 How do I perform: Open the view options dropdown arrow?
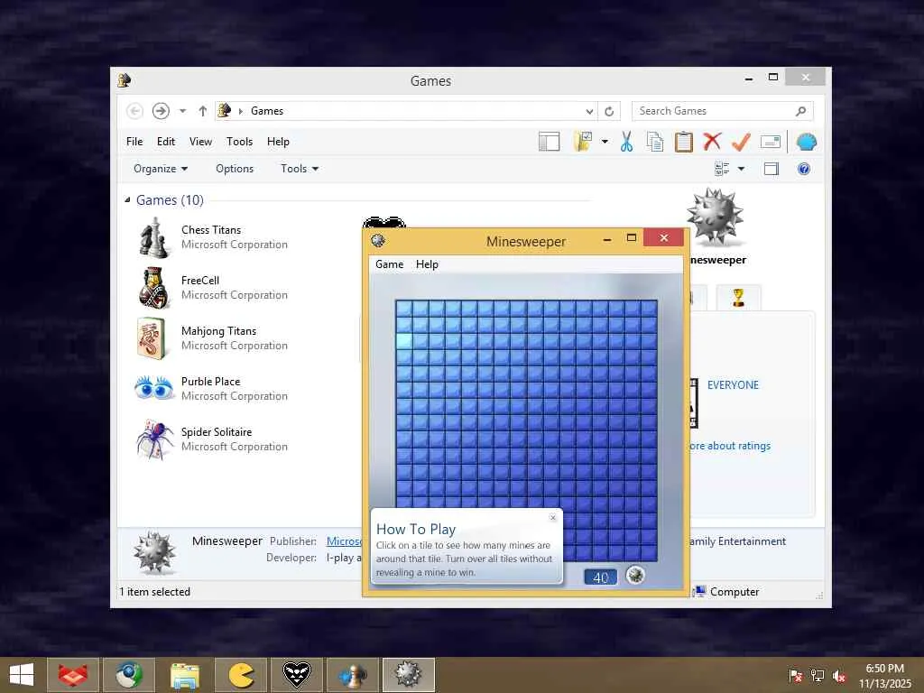[x=742, y=169]
